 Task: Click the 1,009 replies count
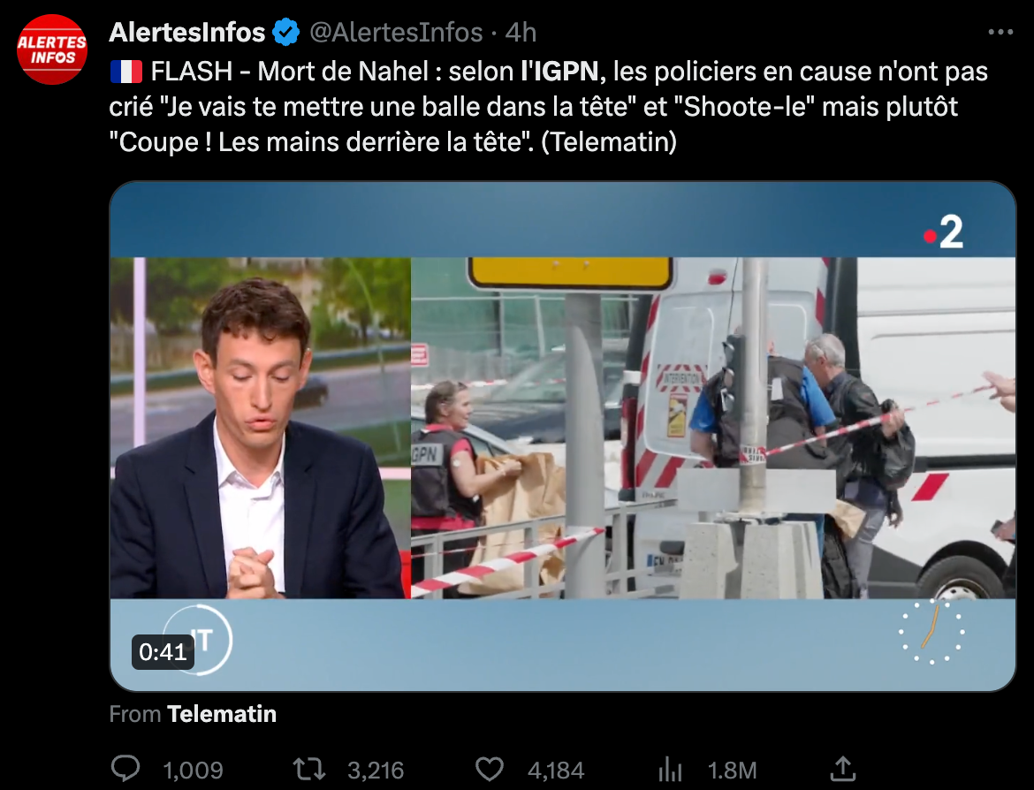click(x=194, y=770)
